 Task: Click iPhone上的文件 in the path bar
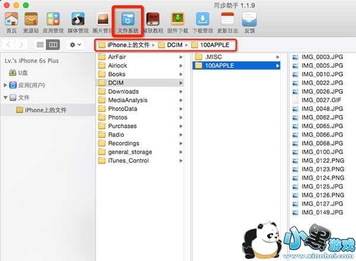[x=124, y=45]
